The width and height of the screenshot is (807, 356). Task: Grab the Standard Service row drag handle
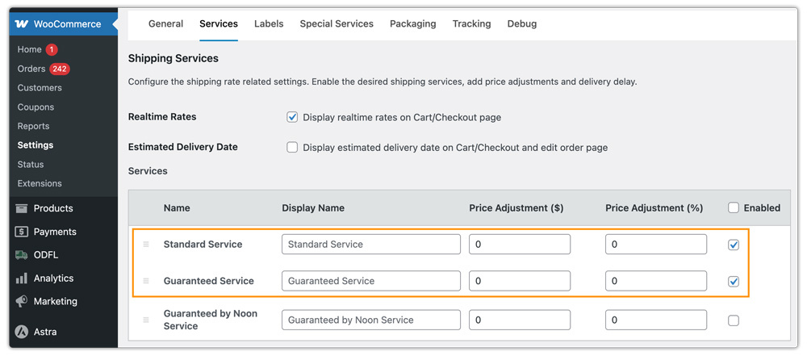(x=145, y=245)
